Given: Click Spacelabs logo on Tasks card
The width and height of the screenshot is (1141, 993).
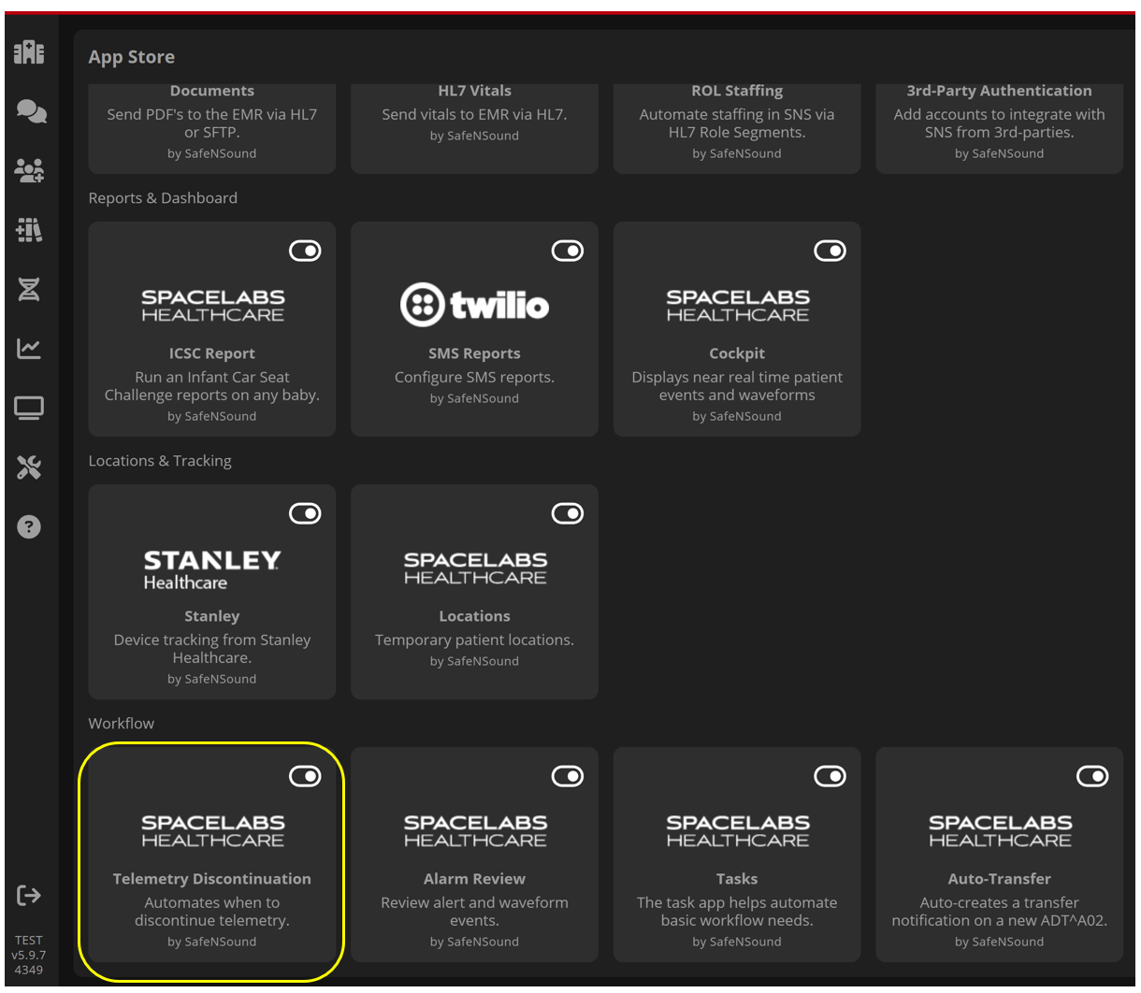Looking at the screenshot, I should tap(737, 831).
